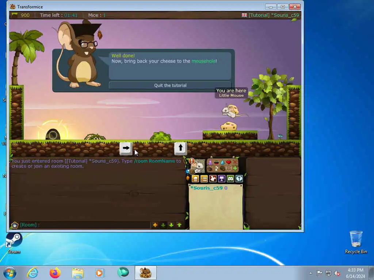Open the shop shirt icon

[213, 179]
